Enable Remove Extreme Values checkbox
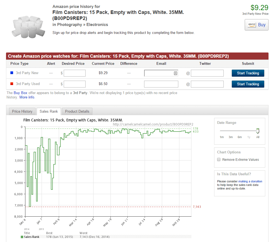 [219, 159]
